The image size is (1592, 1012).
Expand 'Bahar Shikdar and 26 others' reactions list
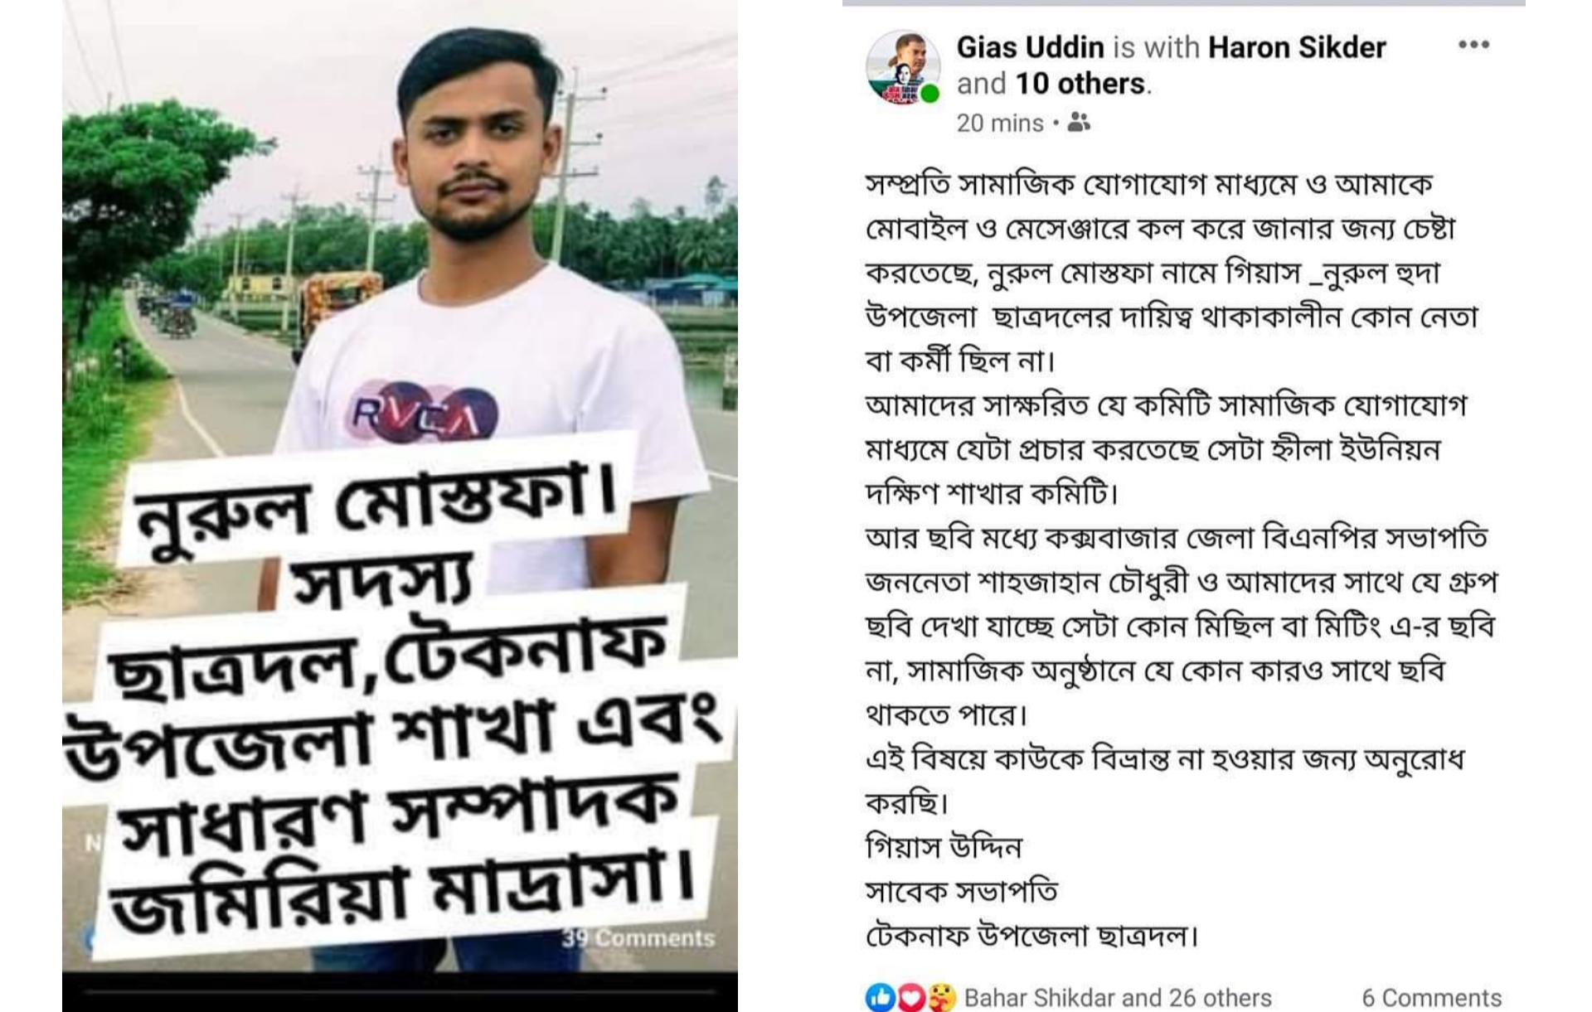1118,998
